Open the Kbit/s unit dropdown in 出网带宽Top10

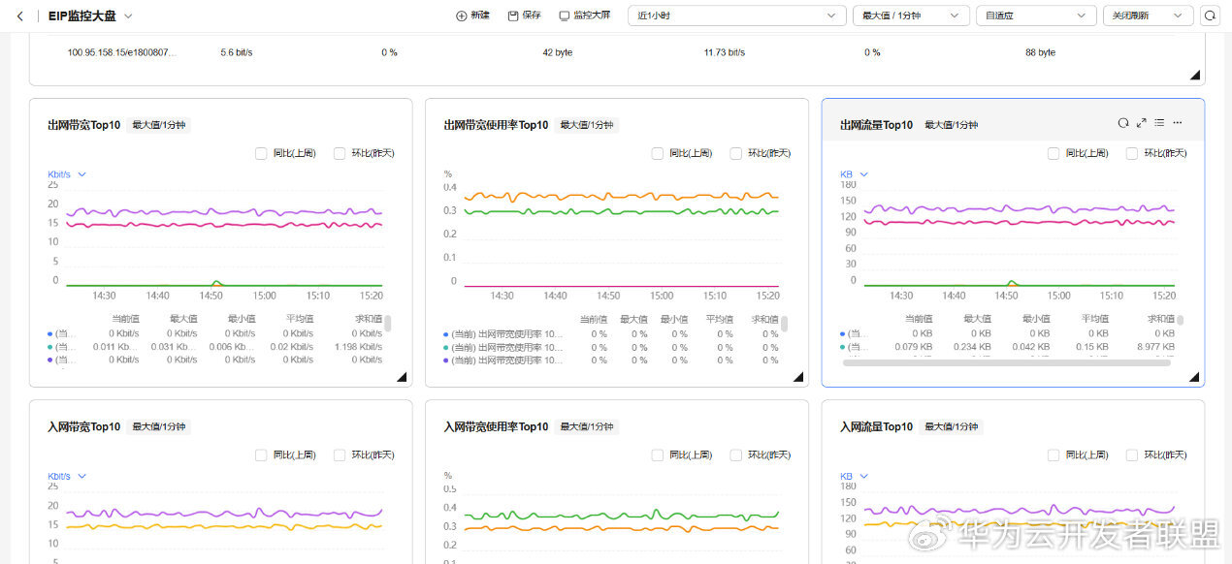(67, 174)
